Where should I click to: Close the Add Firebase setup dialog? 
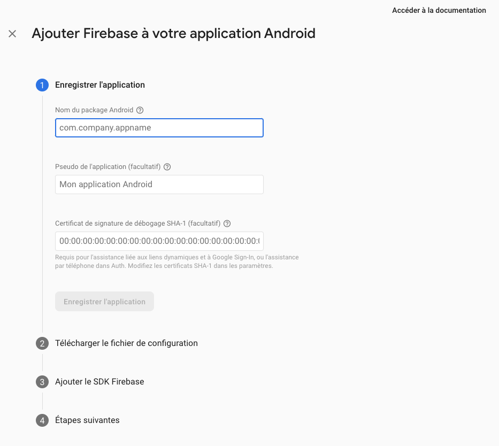tap(12, 34)
